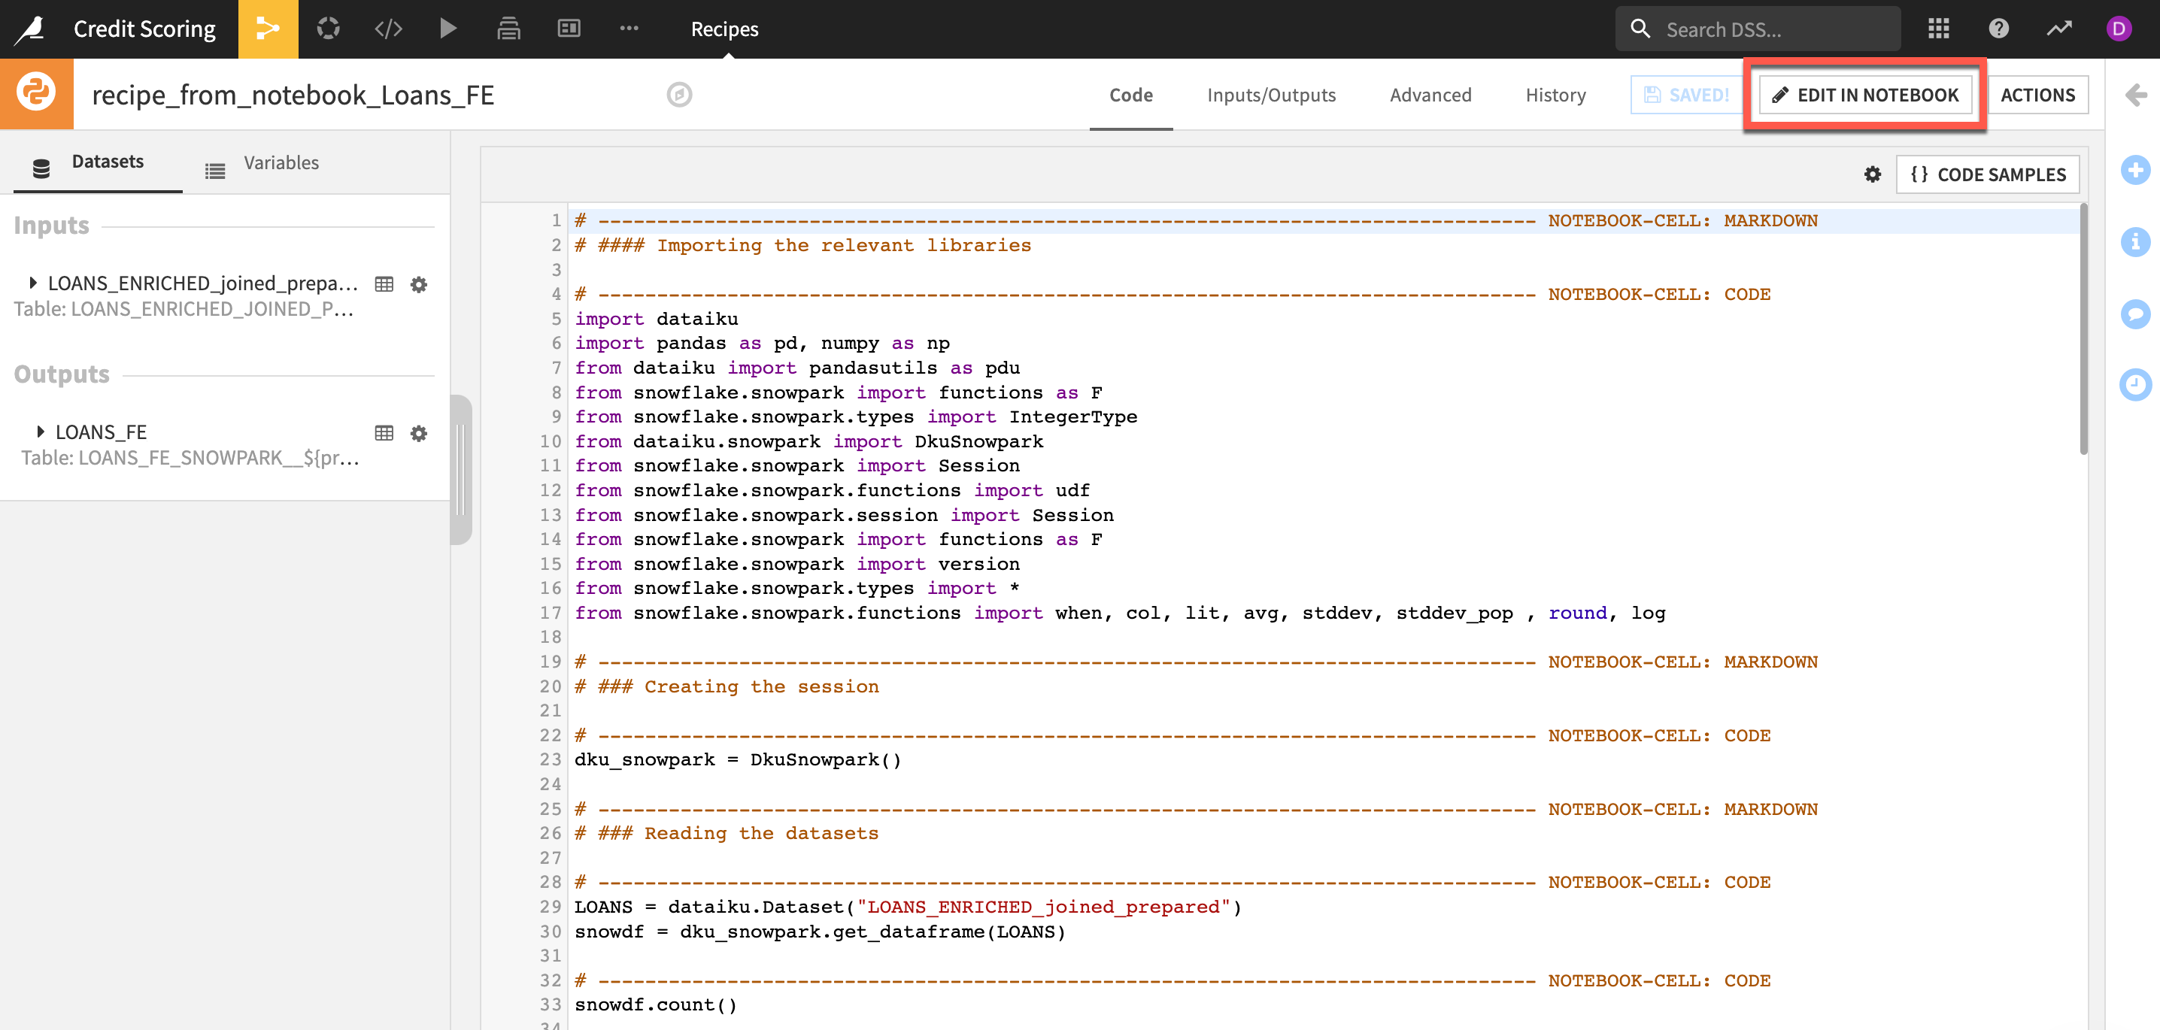
Task: Click the code editor vertical scrollbar
Action: (x=2083, y=329)
